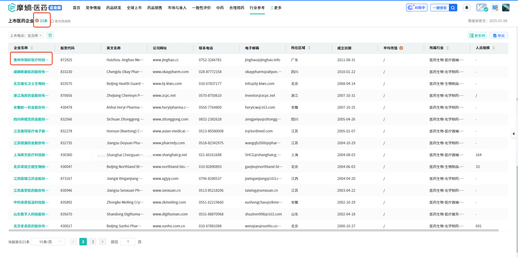Open the 一致性评价 menu
The width and height of the screenshot is (518, 257).
(x=201, y=8)
